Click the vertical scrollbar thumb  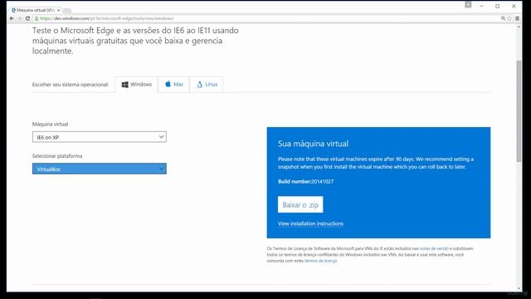(519, 111)
